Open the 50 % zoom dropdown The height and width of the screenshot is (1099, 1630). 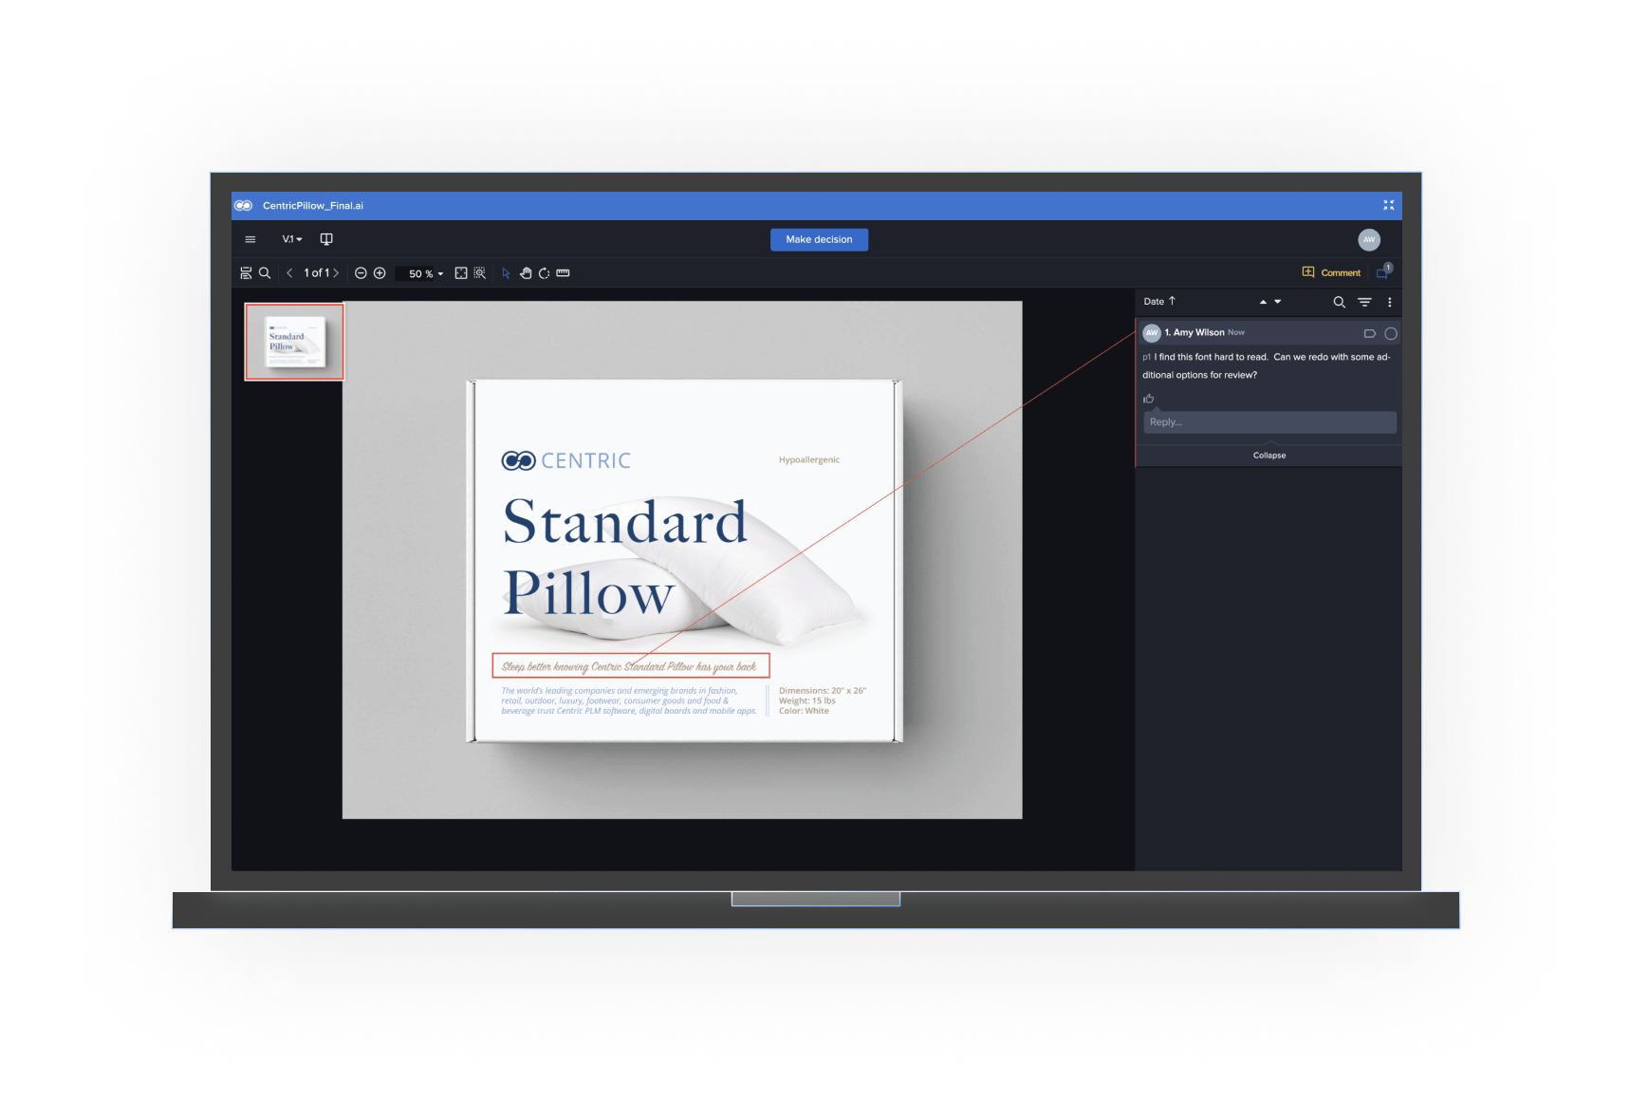(x=424, y=273)
